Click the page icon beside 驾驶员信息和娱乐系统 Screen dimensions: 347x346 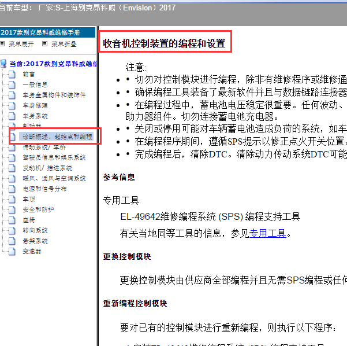click(x=12, y=158)
